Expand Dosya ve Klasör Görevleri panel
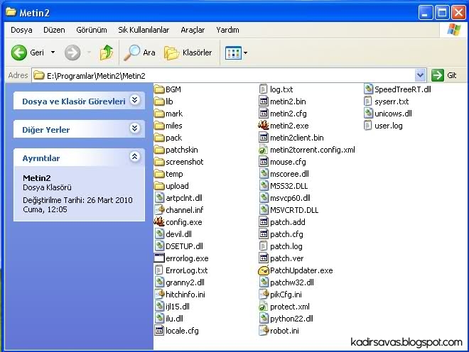 (x=135, y=100)
